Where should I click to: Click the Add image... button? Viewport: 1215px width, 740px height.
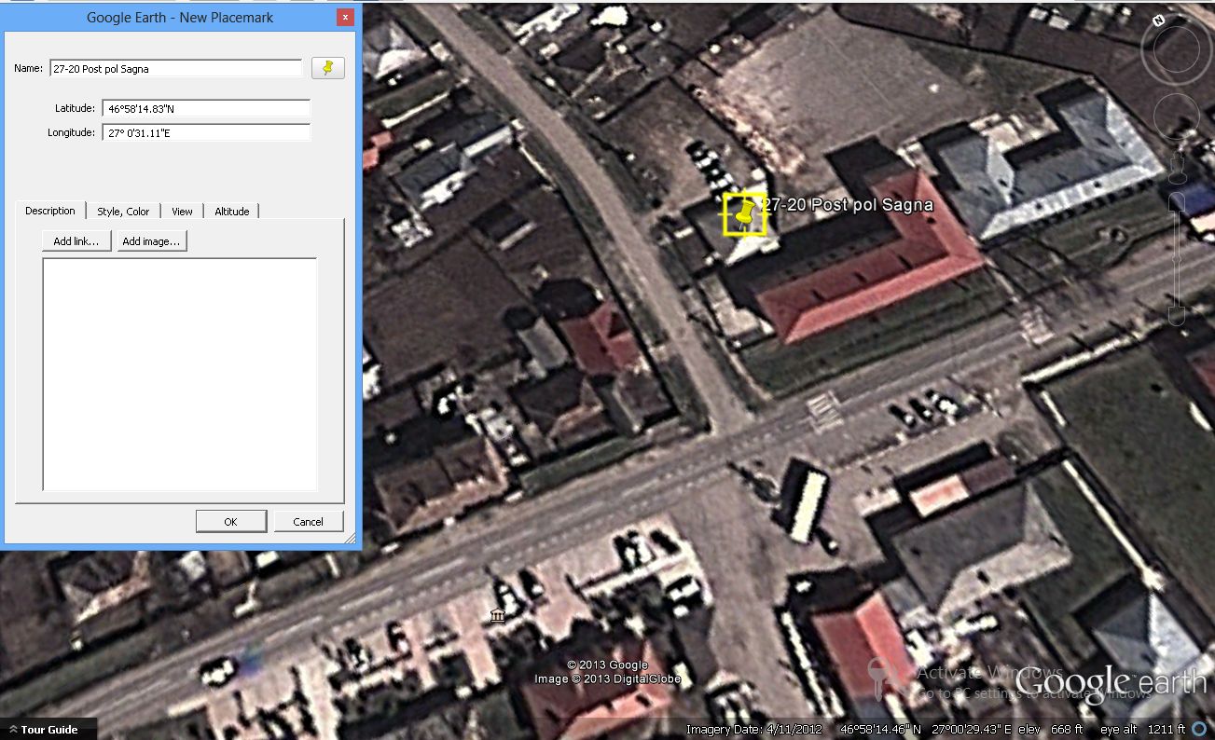pyautogui.click(x=151, y=241)
